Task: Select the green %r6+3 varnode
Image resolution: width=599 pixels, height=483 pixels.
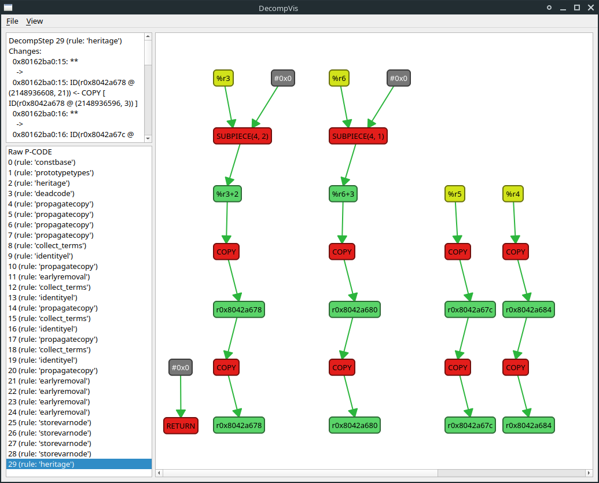Action: pyautogui.click(x=343, y=194)
